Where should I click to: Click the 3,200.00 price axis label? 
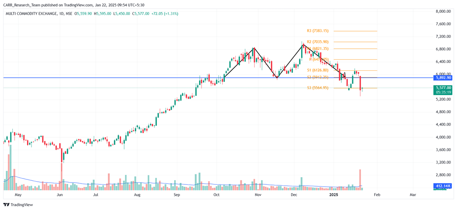pos(444,162)
